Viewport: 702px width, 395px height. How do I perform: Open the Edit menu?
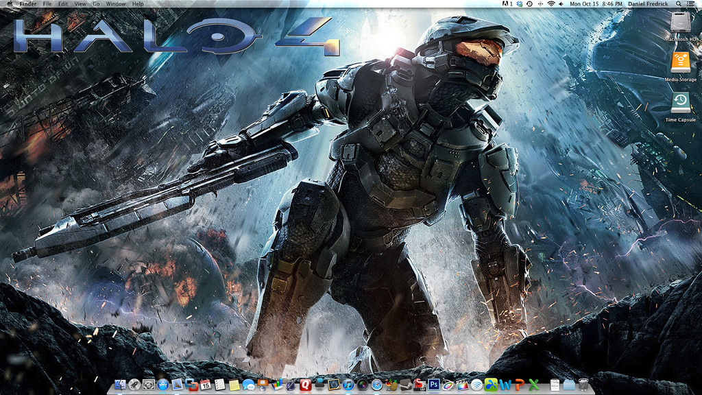coord(63,3)
